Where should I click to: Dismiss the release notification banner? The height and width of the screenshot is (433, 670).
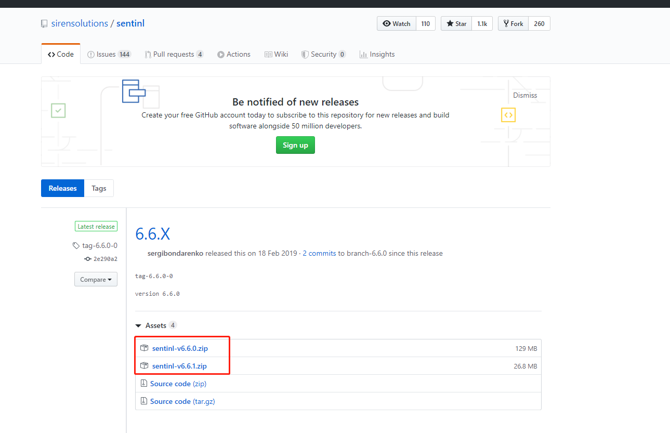point(525,95)
